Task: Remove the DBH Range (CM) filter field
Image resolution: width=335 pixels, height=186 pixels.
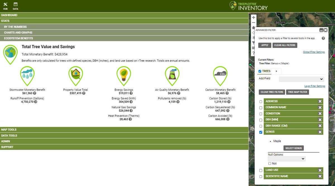Action: (320, 126)
